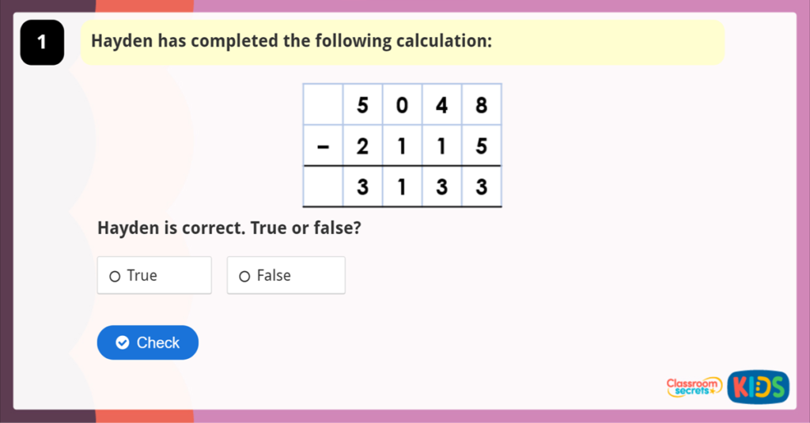Click the digit 4 in the top row
The height and width of the screenshot is (423, 810).
point(441,106)
